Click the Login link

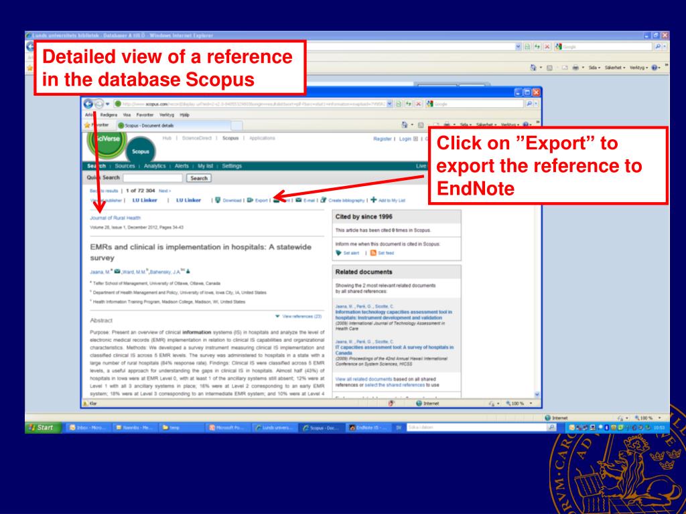[405, 139]
